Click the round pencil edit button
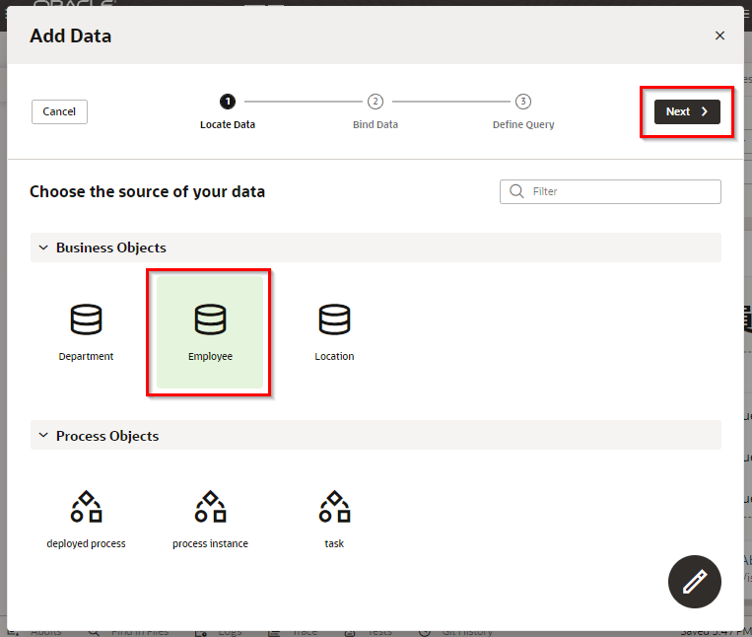Image resolution: width=752 pixels, height=637 pixels. 695,582
